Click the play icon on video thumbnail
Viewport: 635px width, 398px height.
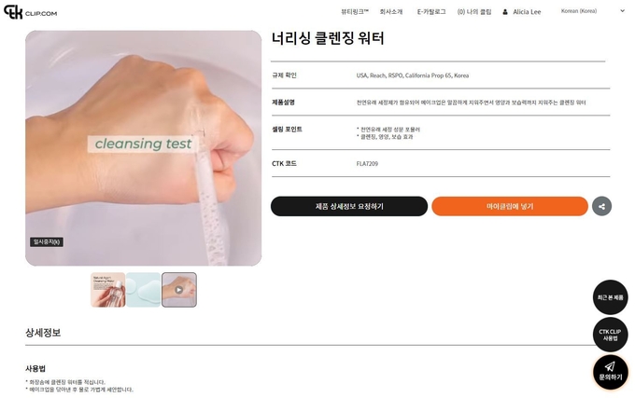178,290
